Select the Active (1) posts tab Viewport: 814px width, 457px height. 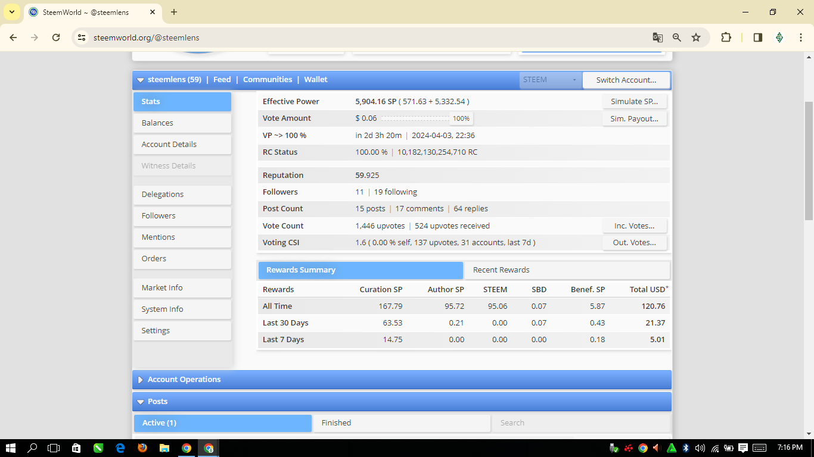[223, 423]
